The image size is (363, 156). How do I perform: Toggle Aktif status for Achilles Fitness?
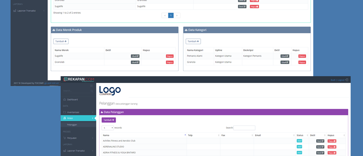point(299,141)
